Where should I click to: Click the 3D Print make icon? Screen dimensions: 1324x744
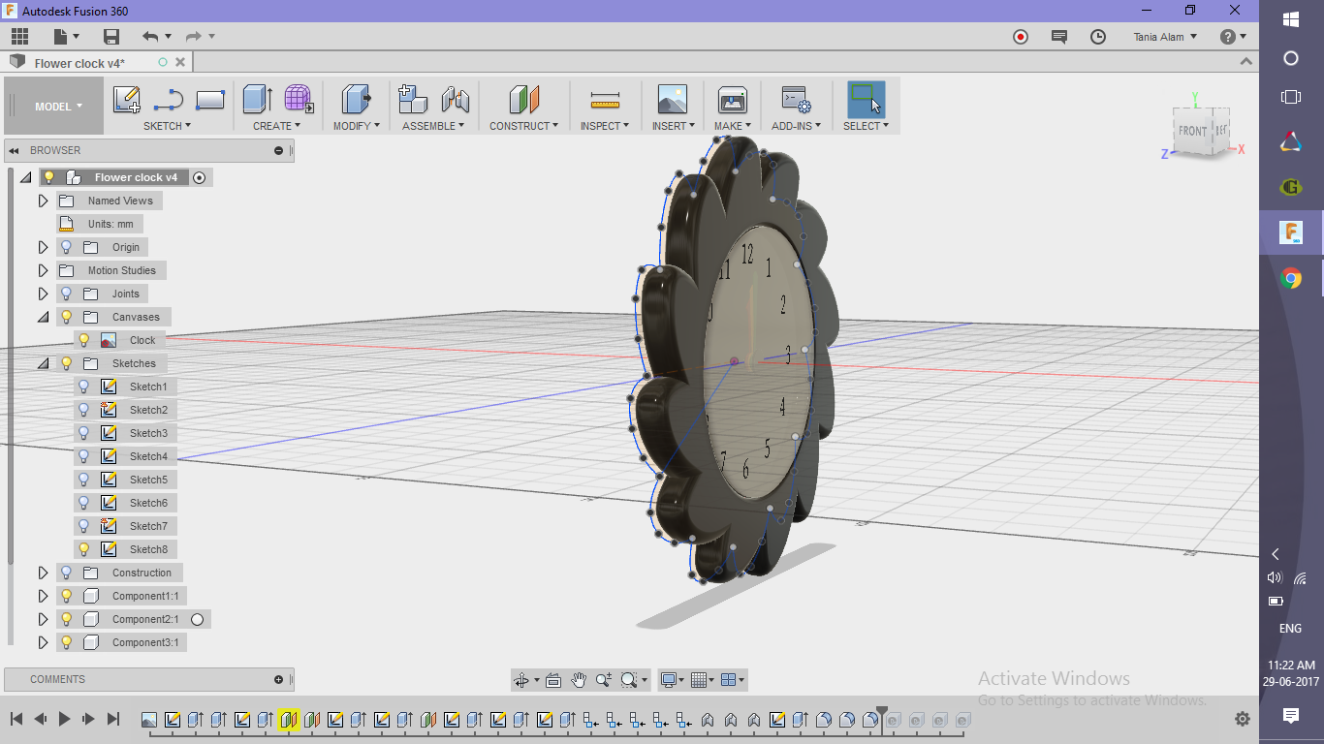point(732,100)
